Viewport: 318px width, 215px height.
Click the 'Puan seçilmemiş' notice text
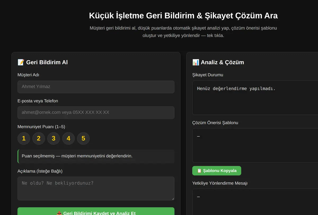[x=77, y=156]
